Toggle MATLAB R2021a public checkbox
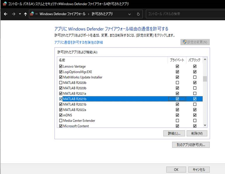Viewport: 225px width, 174px height. click(195, 93)
